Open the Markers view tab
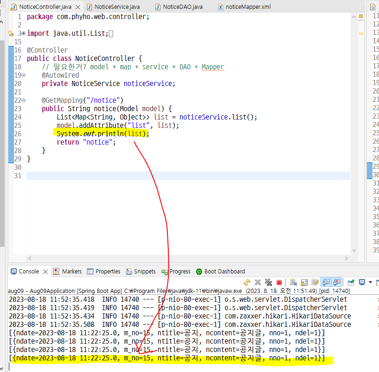Screen dimensions: 379x372 pyautogui.click(x=67, y=272)
